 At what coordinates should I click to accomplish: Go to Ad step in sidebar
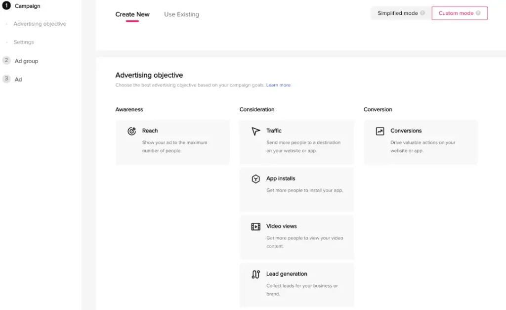(x=18, y=80)
